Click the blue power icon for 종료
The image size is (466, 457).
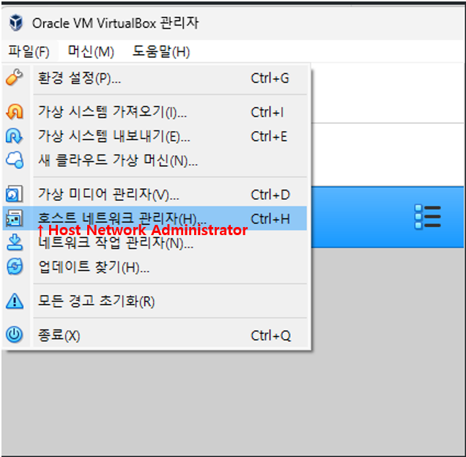pos(14,334)
